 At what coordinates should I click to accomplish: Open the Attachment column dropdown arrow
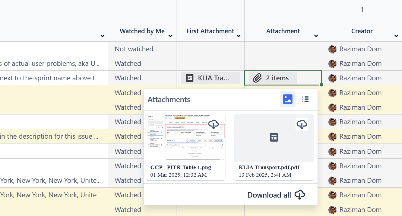point(316,36)
